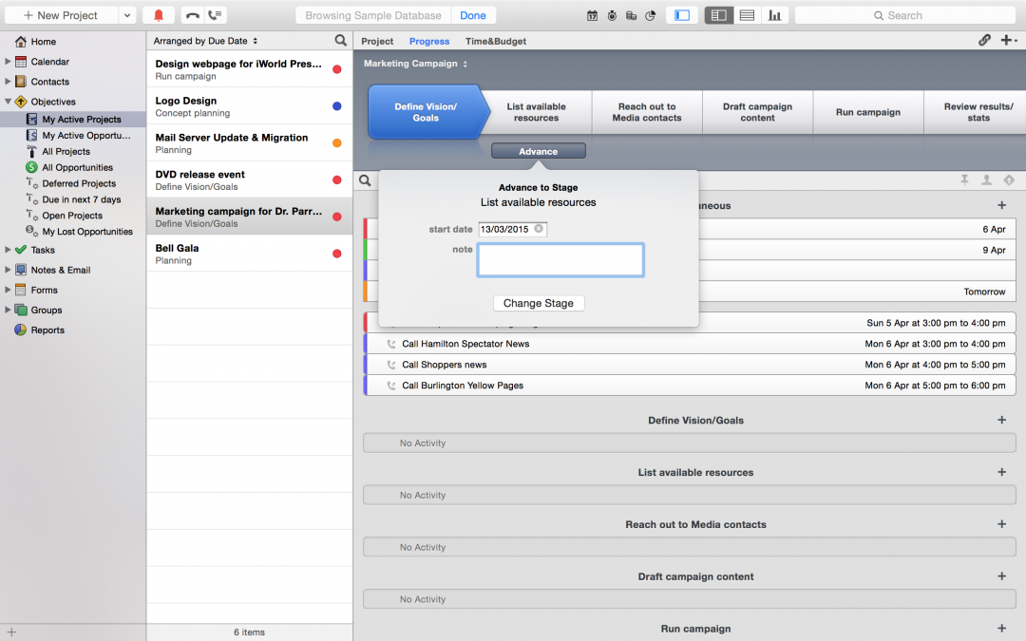Click the red notification bell icon
This screenshot has width=1026, height=641.
[x=159, y=15]
